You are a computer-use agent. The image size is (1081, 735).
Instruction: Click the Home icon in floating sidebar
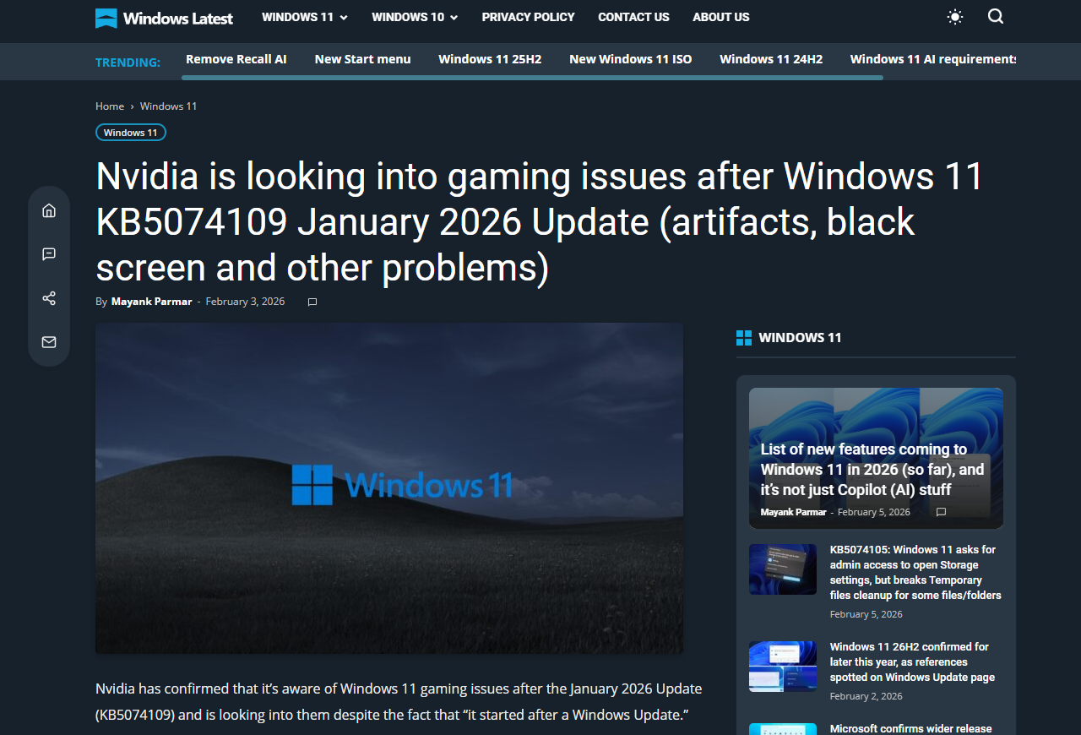(49, 210)
